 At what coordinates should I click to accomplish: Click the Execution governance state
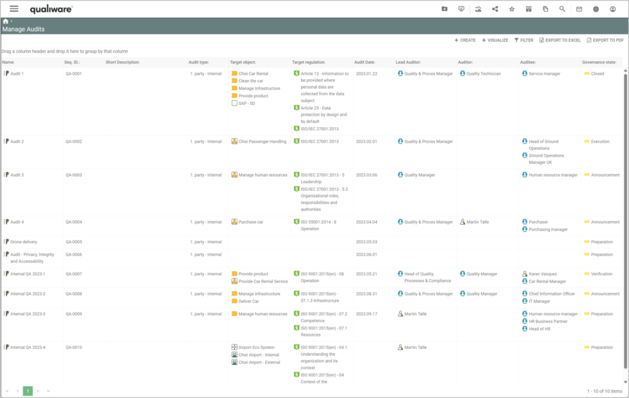[x=600, y=141]
